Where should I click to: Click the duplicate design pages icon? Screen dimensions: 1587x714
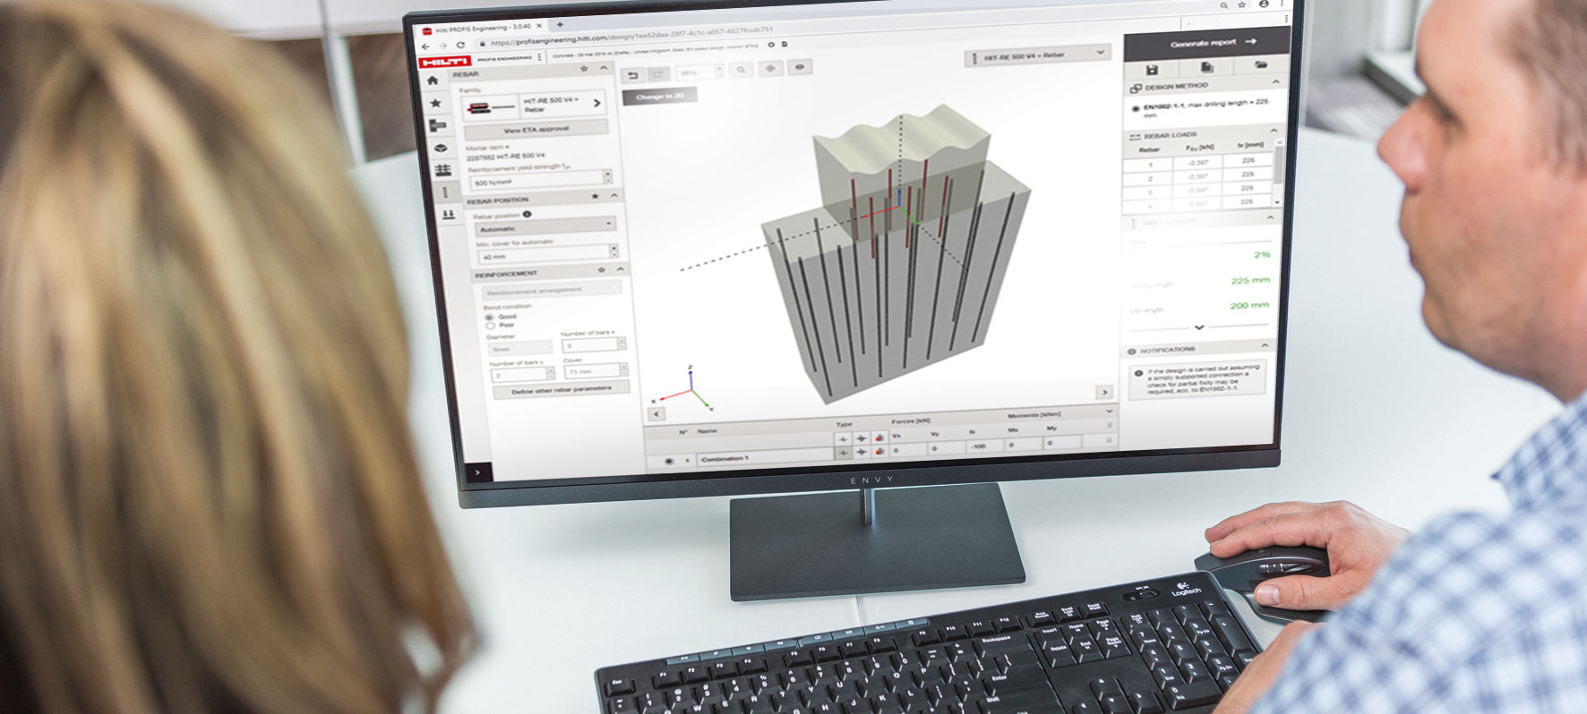tap(1206, 67)
